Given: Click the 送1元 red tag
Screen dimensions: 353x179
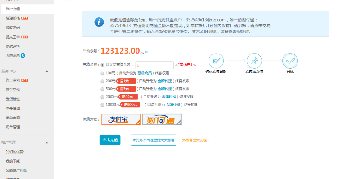Looking at the screenshot, I should [126, 81].
